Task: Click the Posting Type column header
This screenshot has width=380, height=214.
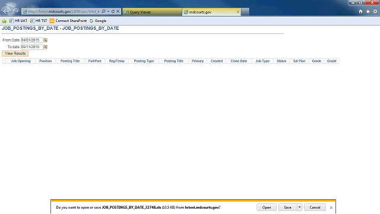Action: tap(144, 61)
